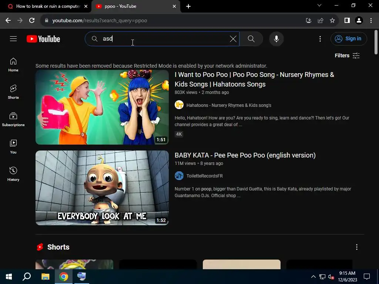Close the How to break tab
379x284 pixels.
(86, 7)
